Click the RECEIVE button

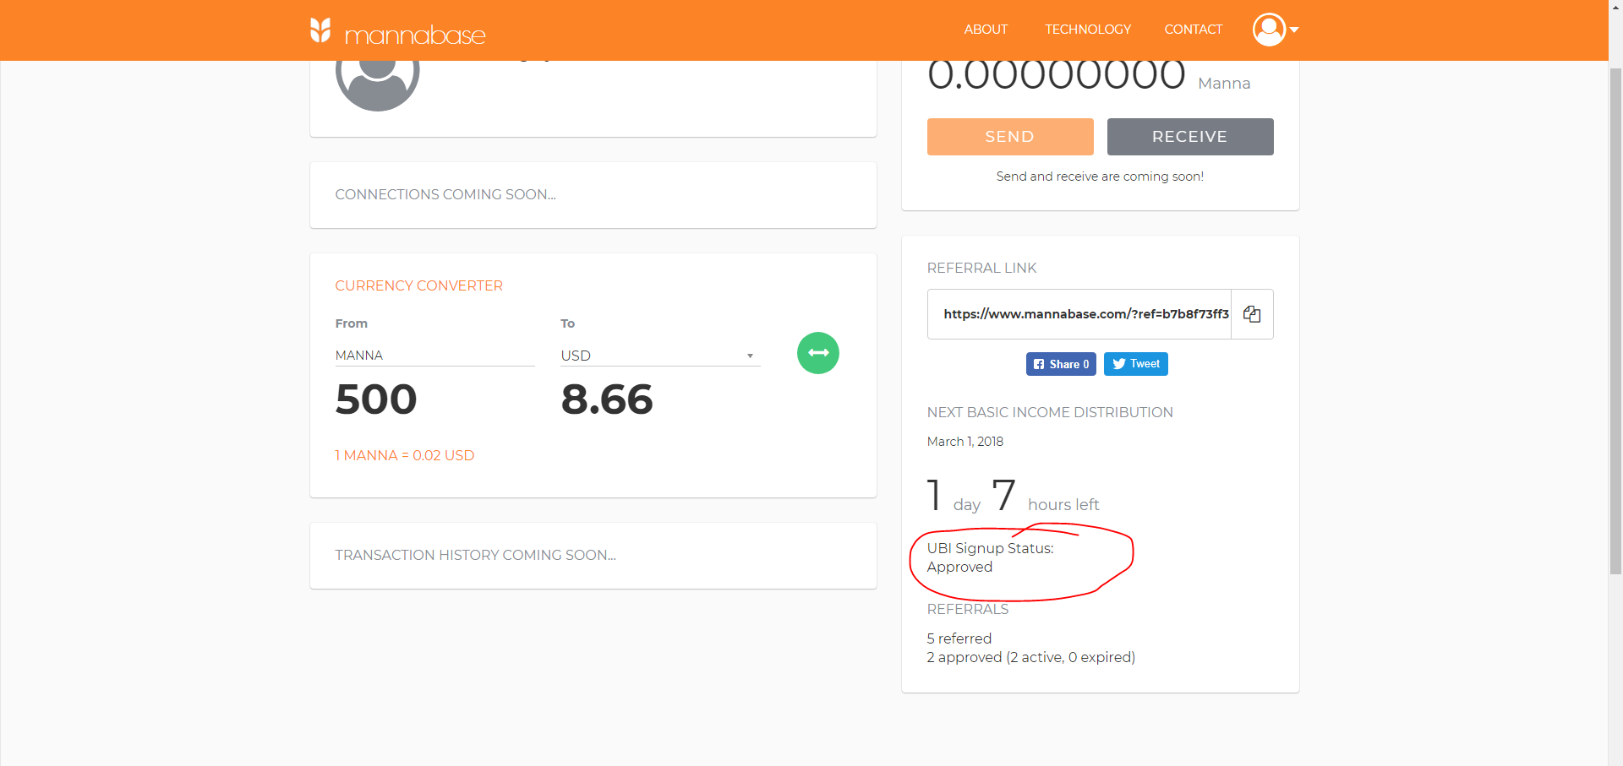(x=1190, y=137)
